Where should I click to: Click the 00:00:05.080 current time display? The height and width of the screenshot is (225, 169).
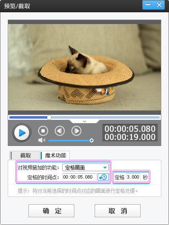[x=130, y=129]
